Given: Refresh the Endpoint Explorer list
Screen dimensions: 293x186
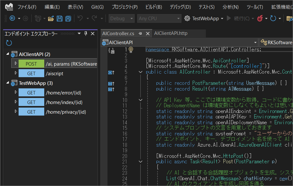Looking at the screenshot, I should (9, 43).
